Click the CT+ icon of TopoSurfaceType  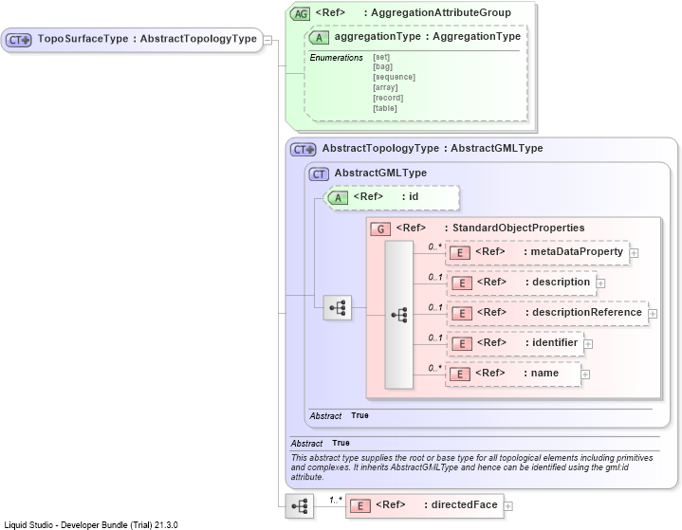19,40
